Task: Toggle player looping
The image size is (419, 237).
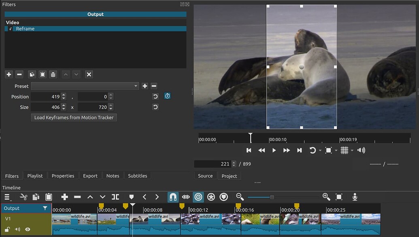Action: [x=313, y=150]
